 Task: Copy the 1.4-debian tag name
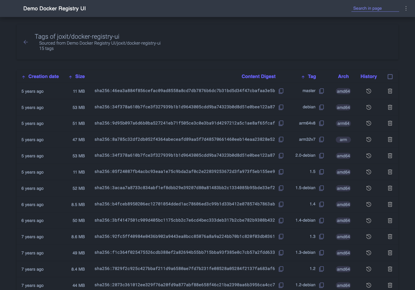tap(321, 220)
